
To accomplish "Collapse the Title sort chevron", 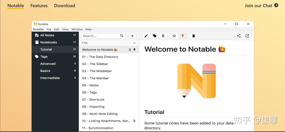I will point(134,43).
